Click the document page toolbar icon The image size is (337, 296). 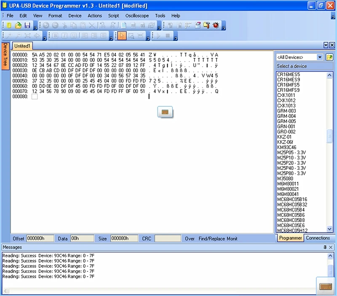(x=123, y=25)
